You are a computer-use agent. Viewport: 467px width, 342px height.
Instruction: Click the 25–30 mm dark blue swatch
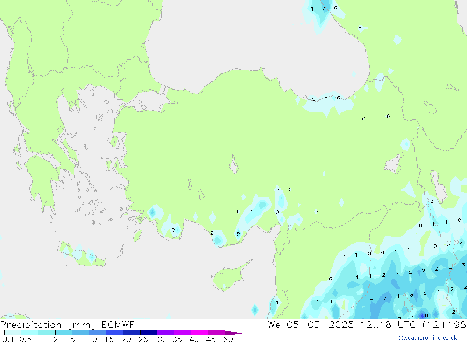point(149,333)
